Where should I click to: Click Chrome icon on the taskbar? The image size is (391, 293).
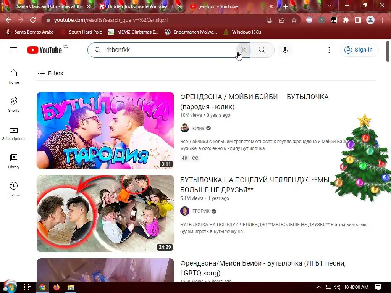click(42, 287)
